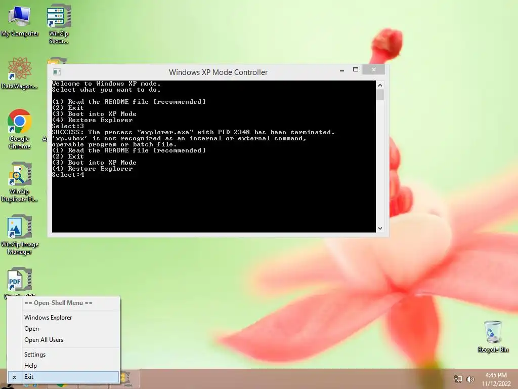This screenshot has width=518, height=389.
Task: Click Exit in the Open-Shell menu
Action: tap(63, 377)
